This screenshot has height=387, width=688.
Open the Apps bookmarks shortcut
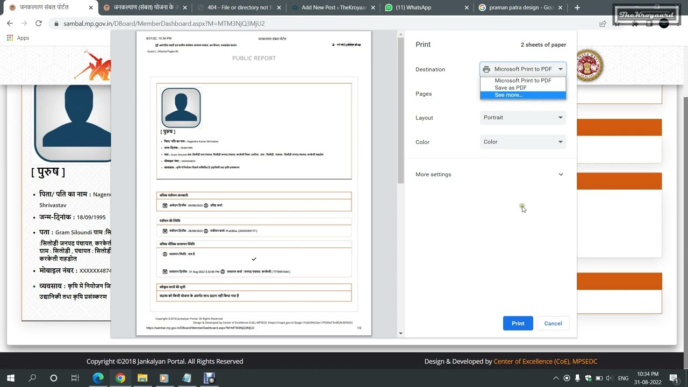(x=18, y=38)
